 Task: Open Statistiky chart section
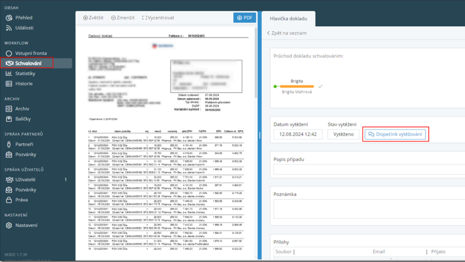(x=25, y=73)
